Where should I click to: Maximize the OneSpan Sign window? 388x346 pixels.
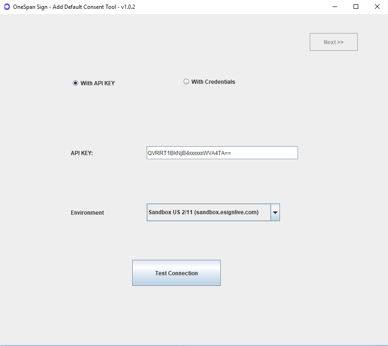point(356,7)
